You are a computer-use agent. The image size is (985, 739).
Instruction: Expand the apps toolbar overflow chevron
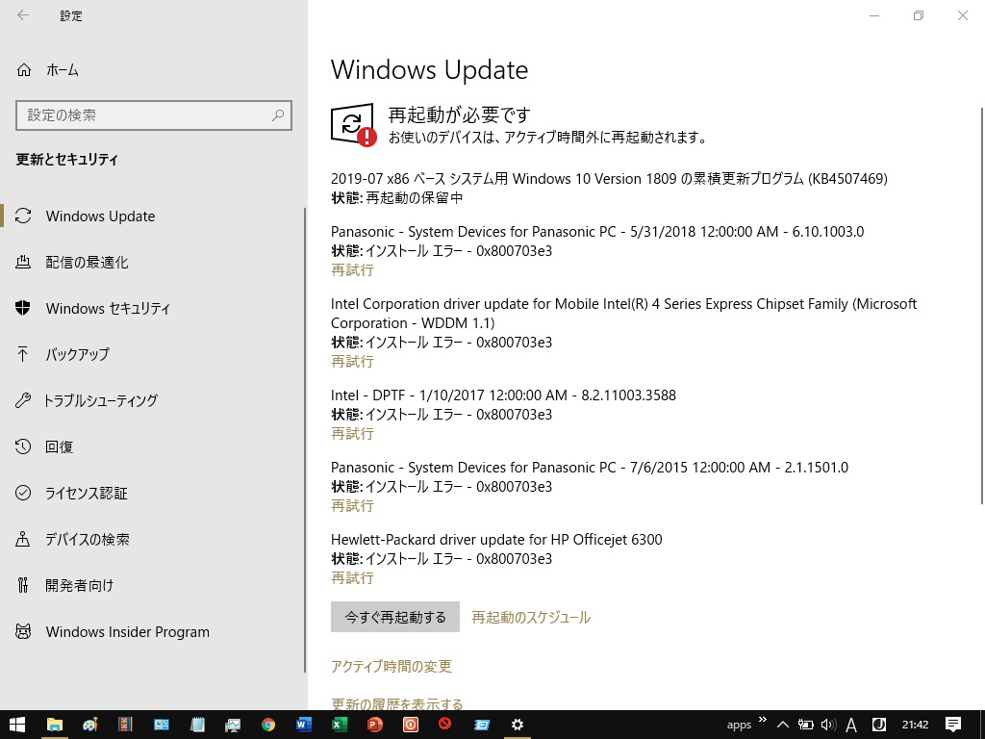(763, 720)
